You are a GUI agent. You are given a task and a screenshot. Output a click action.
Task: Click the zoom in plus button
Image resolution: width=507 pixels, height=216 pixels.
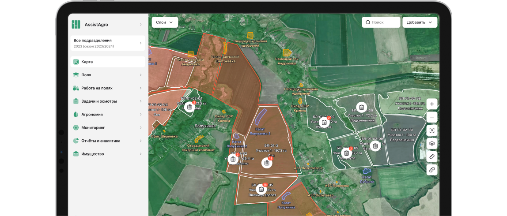click(431, 104)
